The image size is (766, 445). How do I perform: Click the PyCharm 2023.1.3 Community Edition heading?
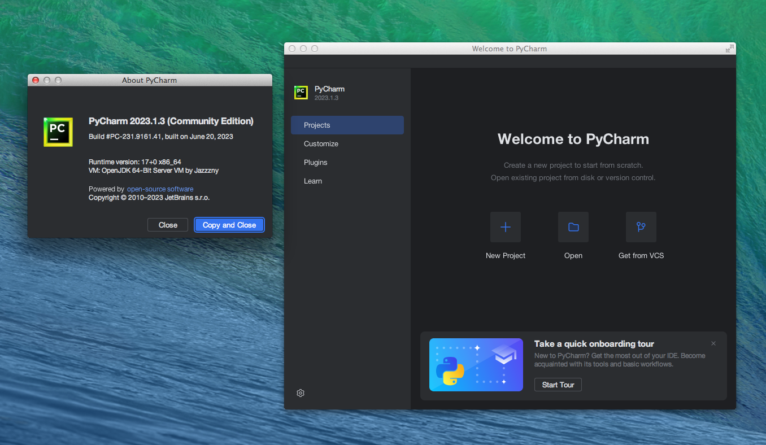pyautogui.click(x=171, y=121)
